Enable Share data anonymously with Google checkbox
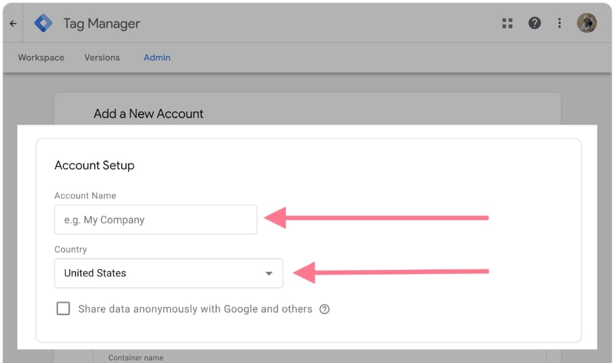Image resolution: width=616 pixels, height=363 pixels. pos(63,309)
